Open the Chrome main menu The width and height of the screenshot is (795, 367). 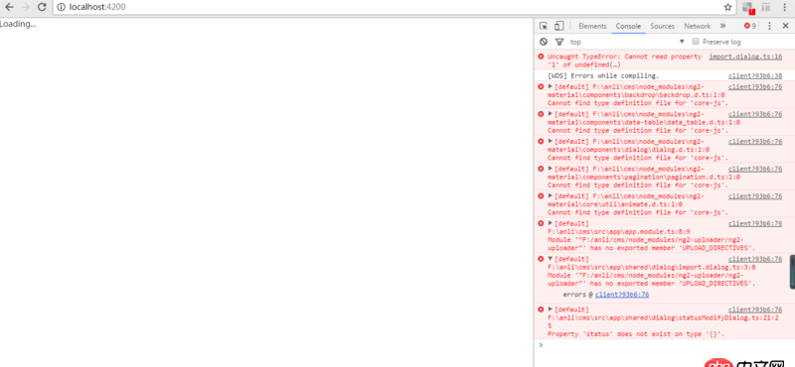click(785, 7)
